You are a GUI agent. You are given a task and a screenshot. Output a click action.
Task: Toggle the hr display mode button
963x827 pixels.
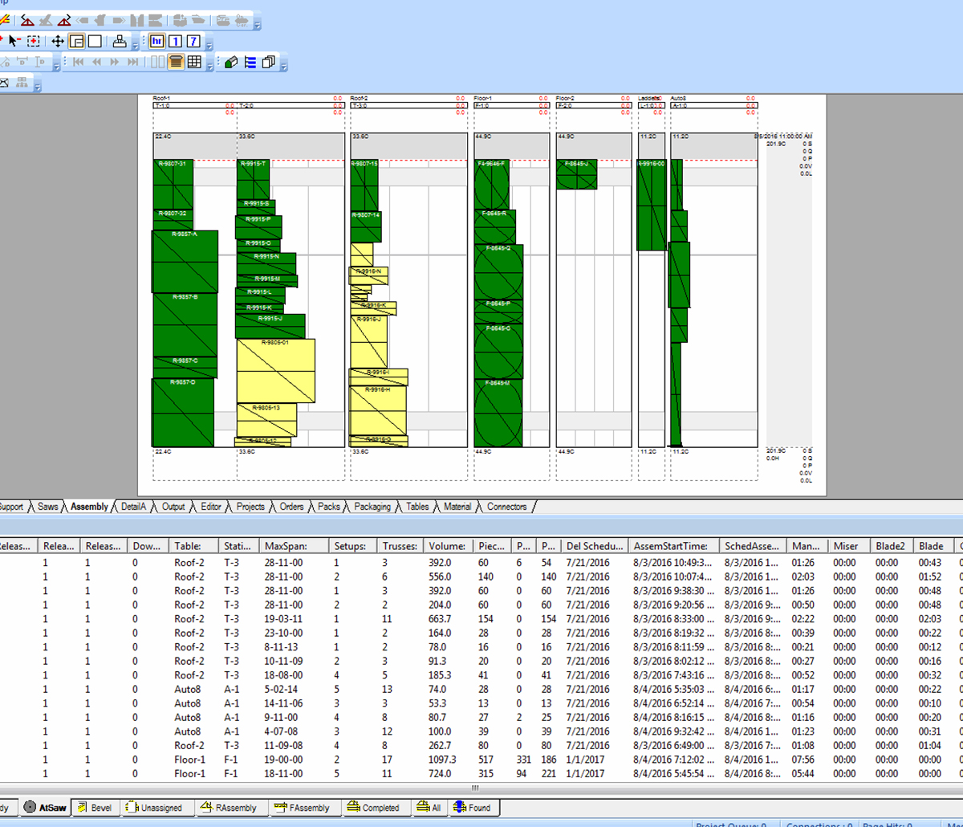(x=156, y=41)
